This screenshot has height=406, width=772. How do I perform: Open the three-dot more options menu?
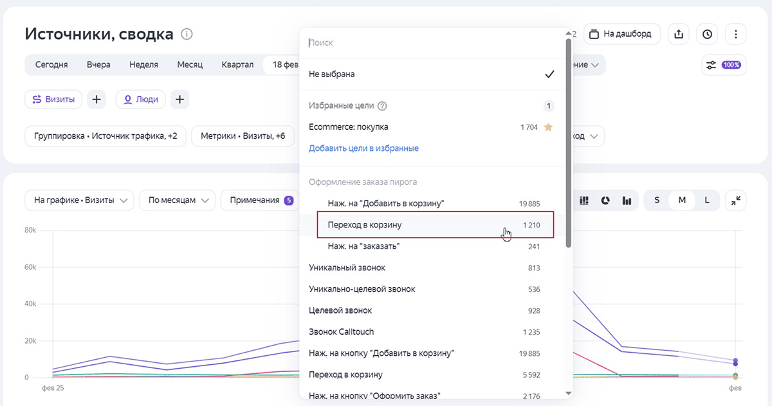735,34
